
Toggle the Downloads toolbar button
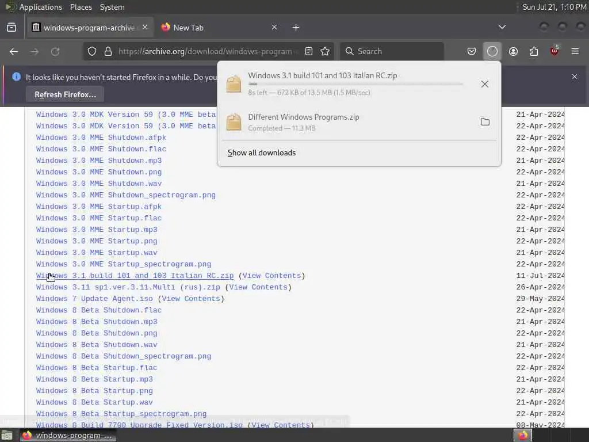pyautogui.click(x=492, y=51)
